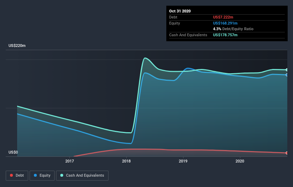Click the 4.3% Debt/Equity Ratio text
The height and width of the screenshot is (187, 293).
[x=233, y=29]
